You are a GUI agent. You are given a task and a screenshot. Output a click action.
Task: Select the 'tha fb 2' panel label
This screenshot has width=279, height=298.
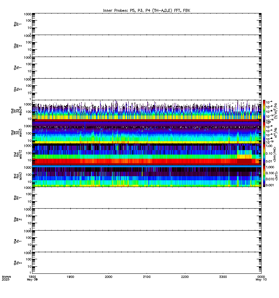(x=17, y=89)
